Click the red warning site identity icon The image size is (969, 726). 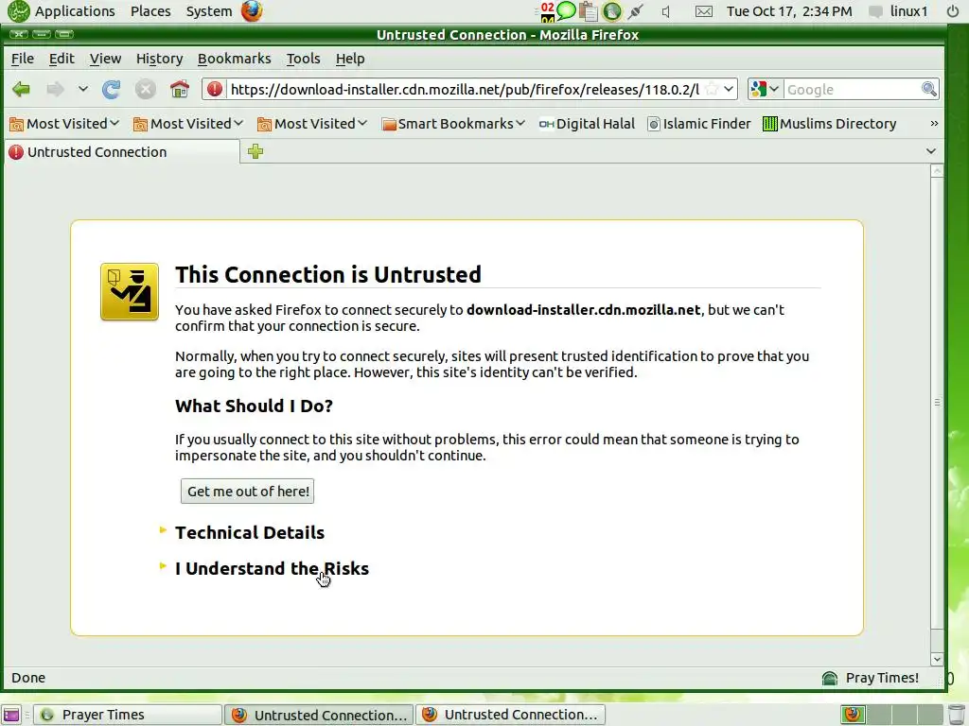tap(215, 90)
